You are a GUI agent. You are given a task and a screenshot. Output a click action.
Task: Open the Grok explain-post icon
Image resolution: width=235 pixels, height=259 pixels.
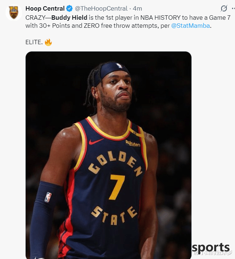pyautogui.click(x=224, y=8)
